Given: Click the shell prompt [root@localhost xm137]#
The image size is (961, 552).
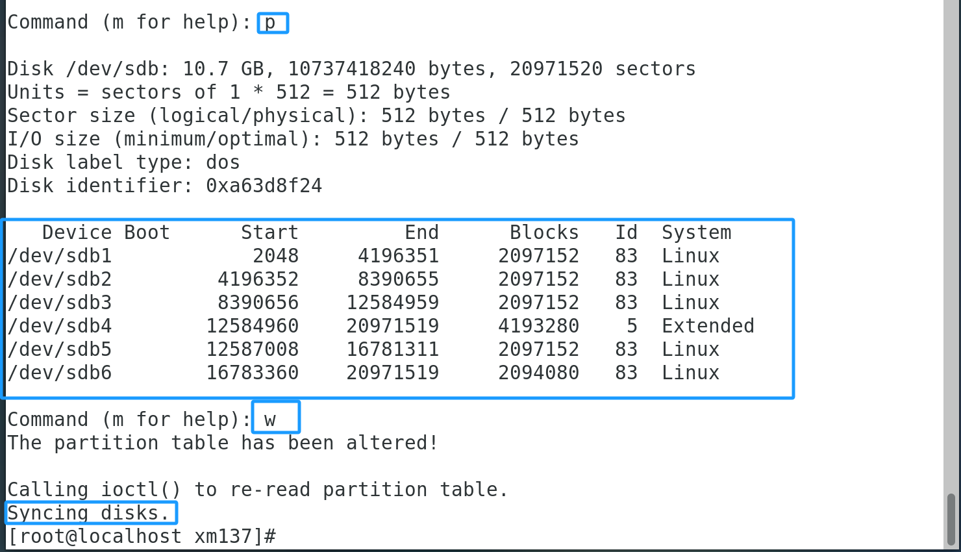Looking at the screenshot, I should pos(142,536).
